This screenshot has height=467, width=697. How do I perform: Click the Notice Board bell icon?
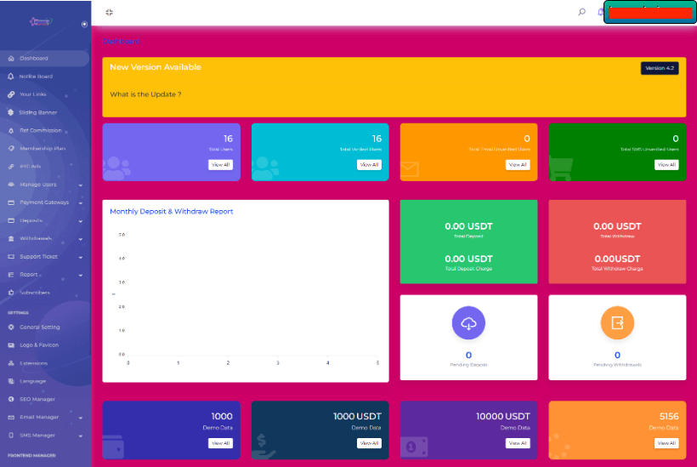[10, 77]
